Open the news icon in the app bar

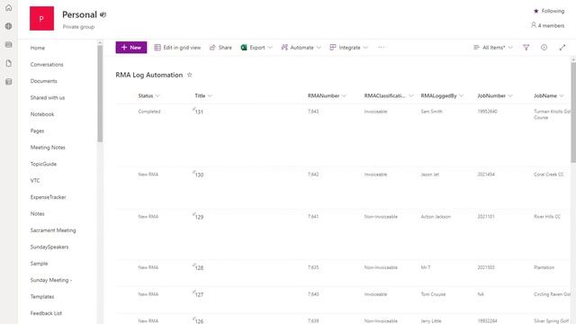pyautogui.click(x=8, y=44)
